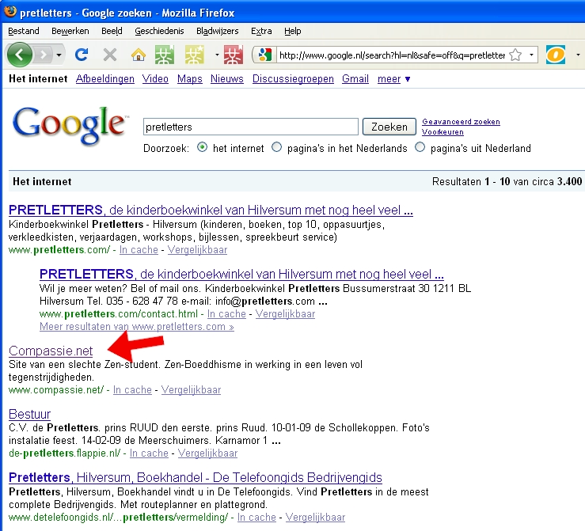585x531 pixels.
Task: Click the 'Het internet' results header text
Action: pos(42,181)
